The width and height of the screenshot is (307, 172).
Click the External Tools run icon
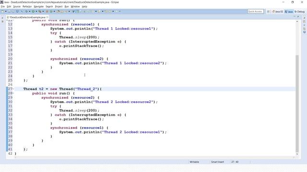pyautogui.click(x=40, y=11)
